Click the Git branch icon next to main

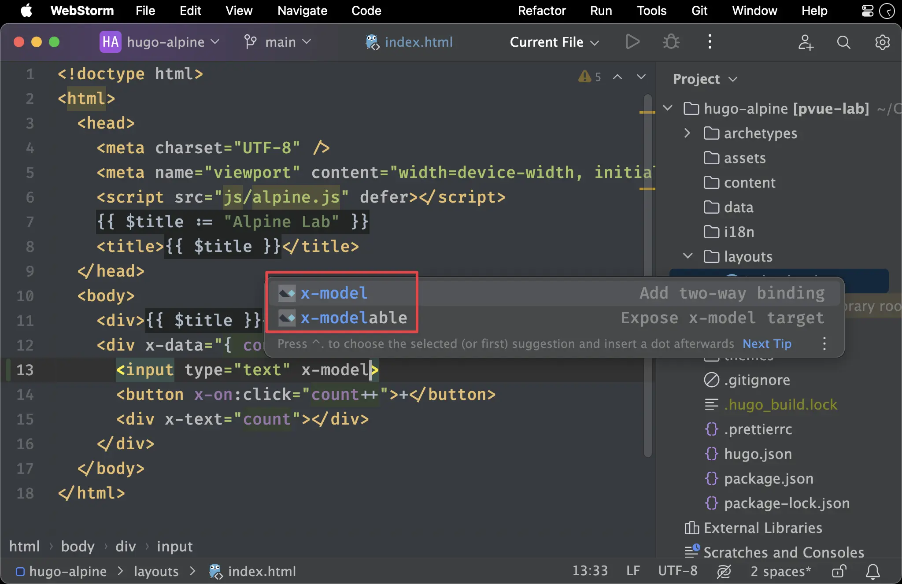[x=250, y=42]
